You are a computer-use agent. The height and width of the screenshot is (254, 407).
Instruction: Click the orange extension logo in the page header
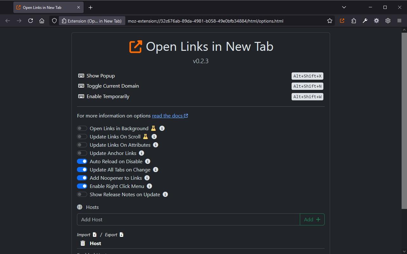(135, 47)
